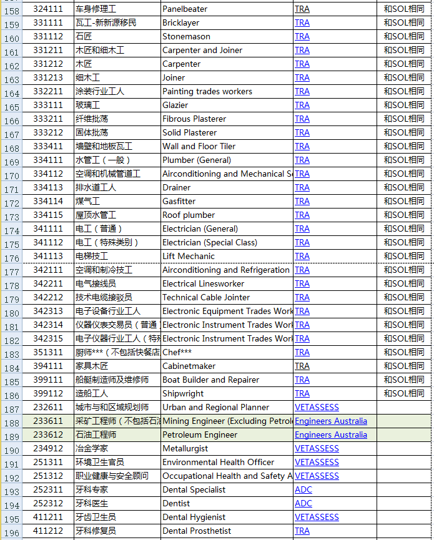This screenshot has height=540, width=434.
Task: Open VETASSESS link for Environmental Health Officer
Action: pos(317,462)
